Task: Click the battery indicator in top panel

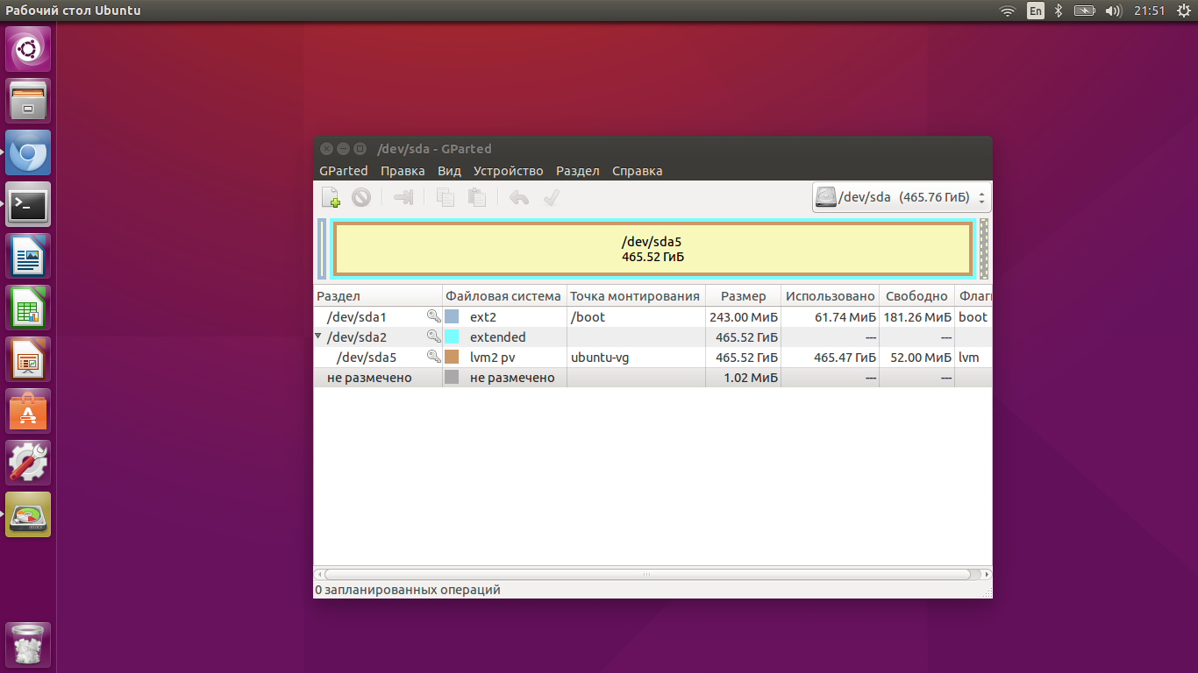Action: pyautogui.click(x=1085, y=11)
